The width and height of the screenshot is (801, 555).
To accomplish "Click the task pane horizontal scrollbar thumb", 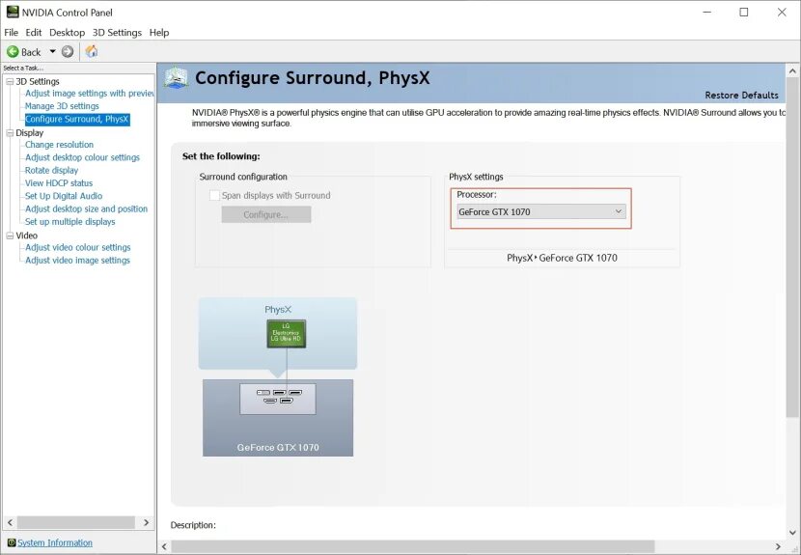I will pos(76,522).
